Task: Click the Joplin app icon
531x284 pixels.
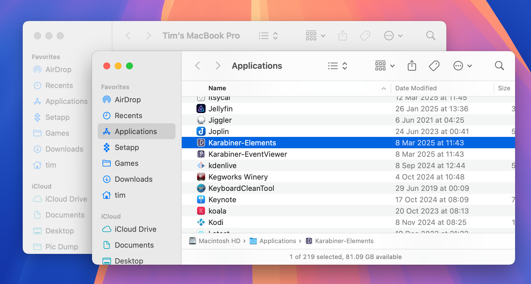Action: point(201,131)
